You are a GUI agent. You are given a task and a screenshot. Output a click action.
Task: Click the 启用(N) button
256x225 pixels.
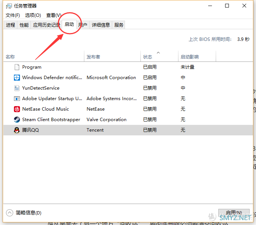tap(234, 213)
